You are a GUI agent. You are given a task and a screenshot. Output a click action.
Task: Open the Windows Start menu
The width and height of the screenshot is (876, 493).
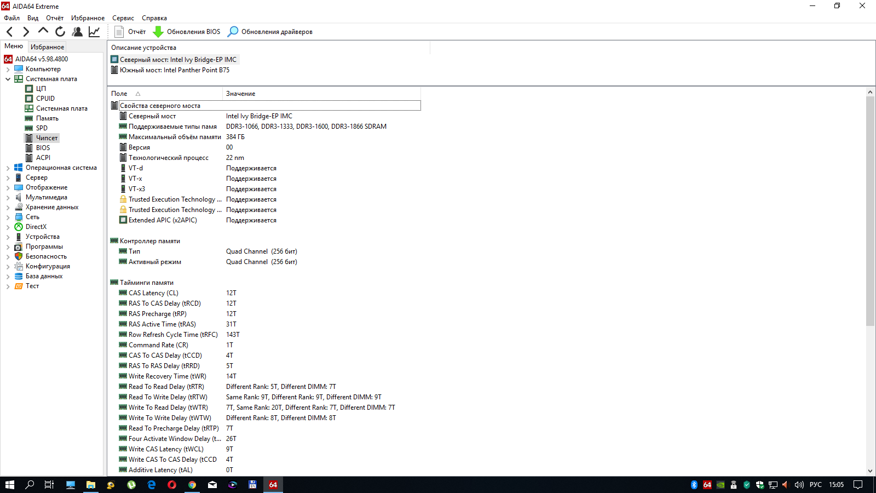9,485
